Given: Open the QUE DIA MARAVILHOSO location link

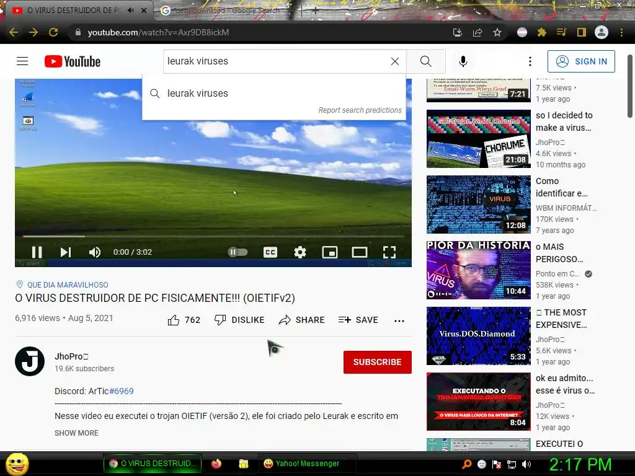Looking at the screenshot, I should 68,285.
